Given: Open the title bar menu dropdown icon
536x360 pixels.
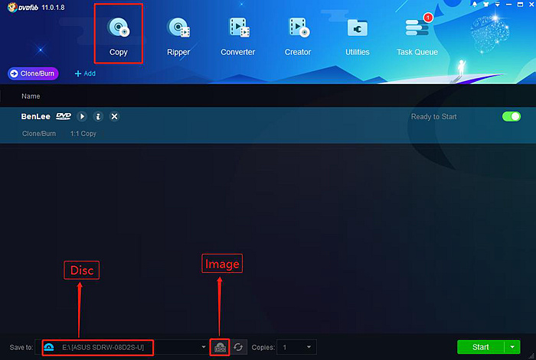Looking at the screenshot, I should click(x=498, y=5).
